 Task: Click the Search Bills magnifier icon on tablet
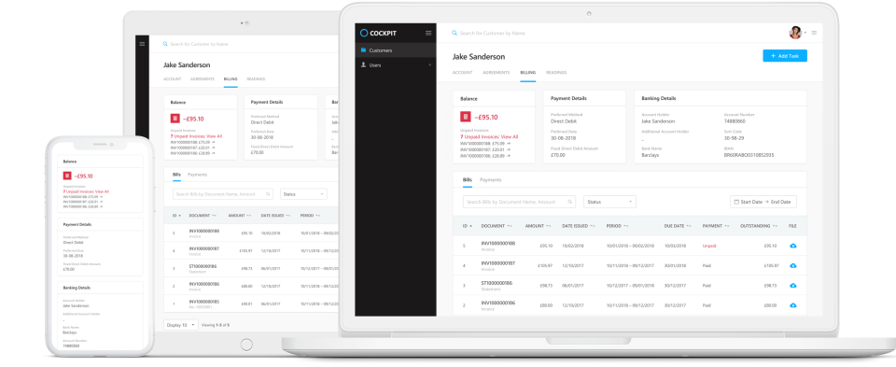pyautogui.click(x=268, y=194)
